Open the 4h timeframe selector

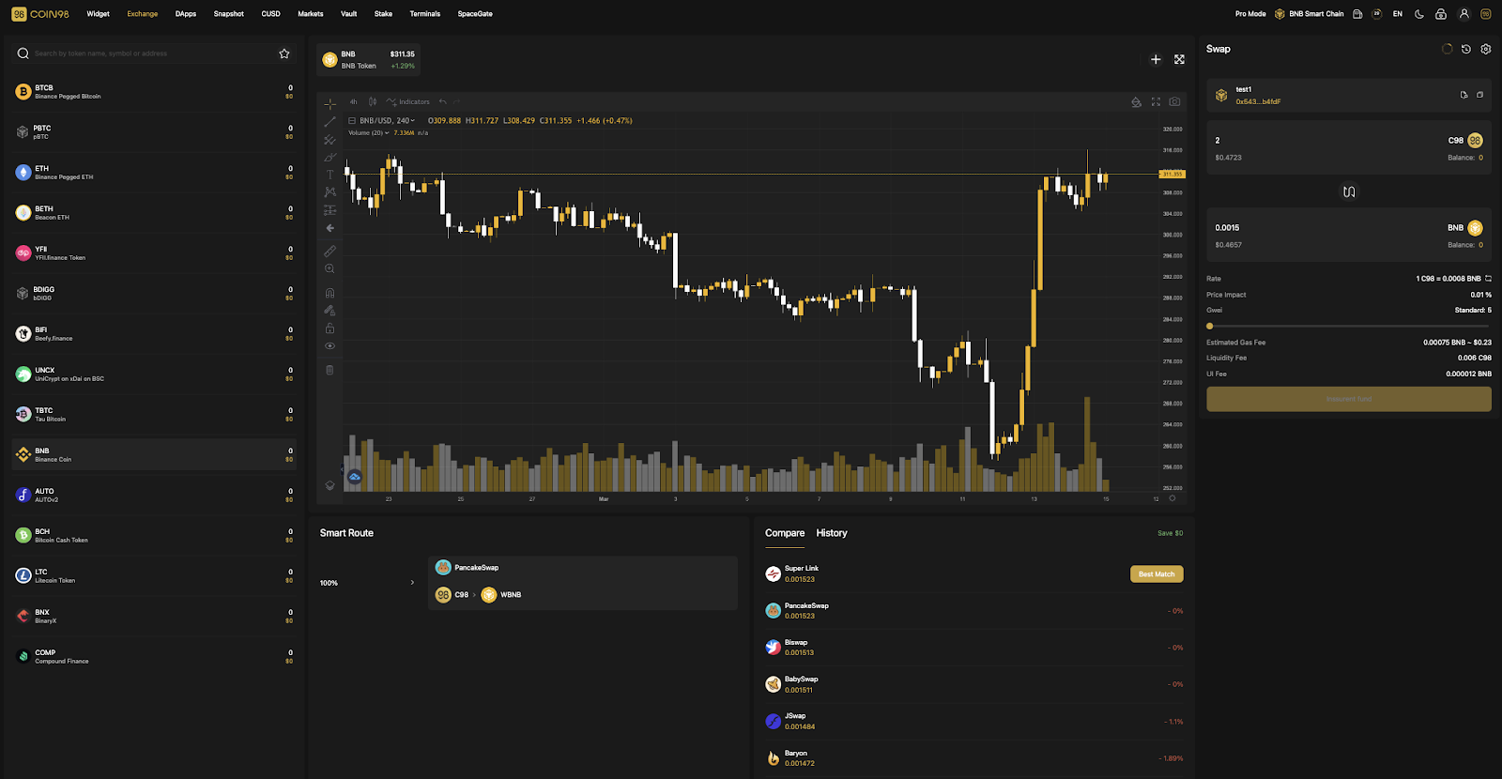353,101
